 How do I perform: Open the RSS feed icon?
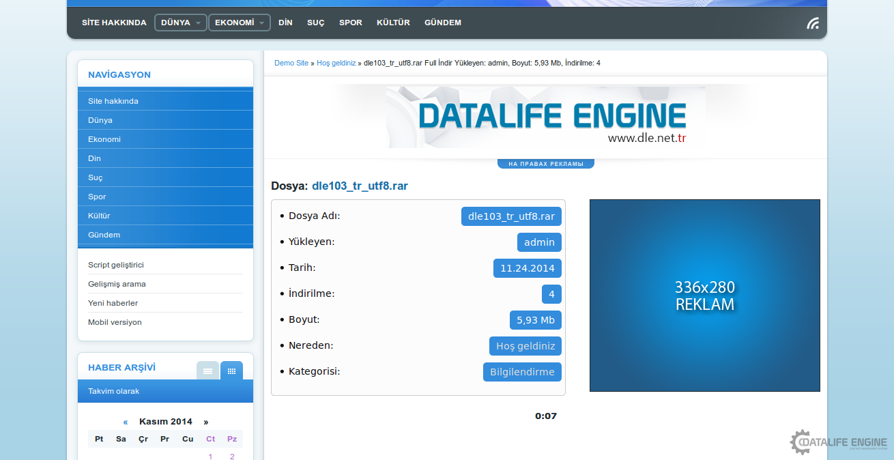pos(813,23)
